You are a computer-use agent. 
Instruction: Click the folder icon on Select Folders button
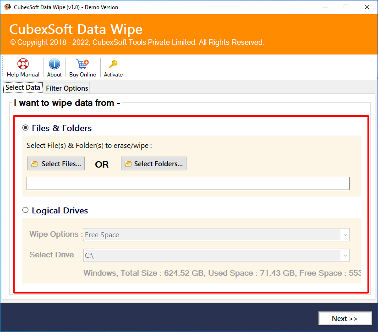128,163
